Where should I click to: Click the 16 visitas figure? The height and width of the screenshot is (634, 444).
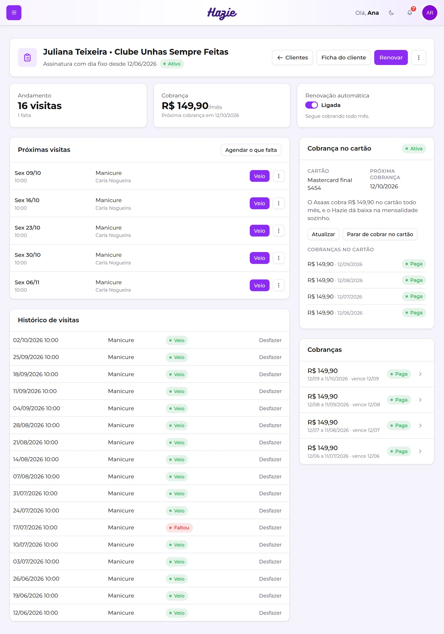39,106
